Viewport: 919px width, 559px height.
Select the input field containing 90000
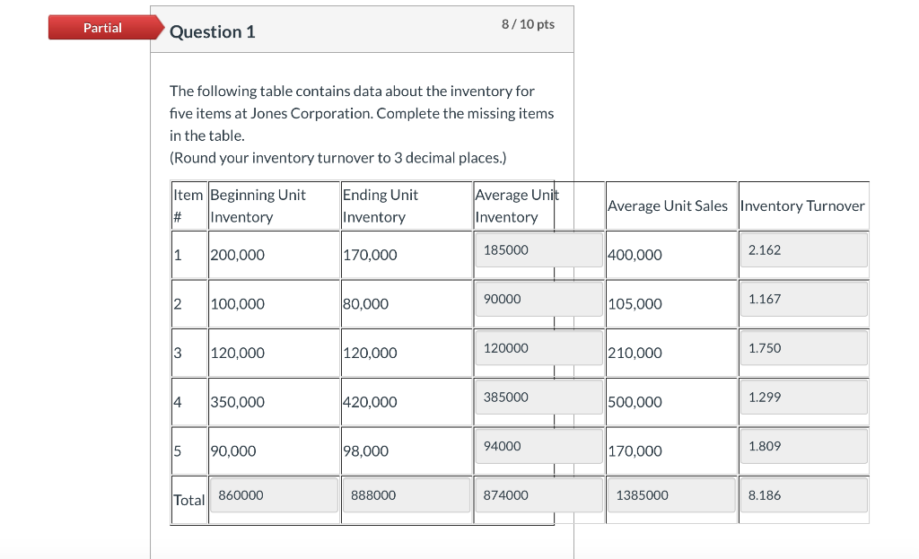click(x=538, y=299)
